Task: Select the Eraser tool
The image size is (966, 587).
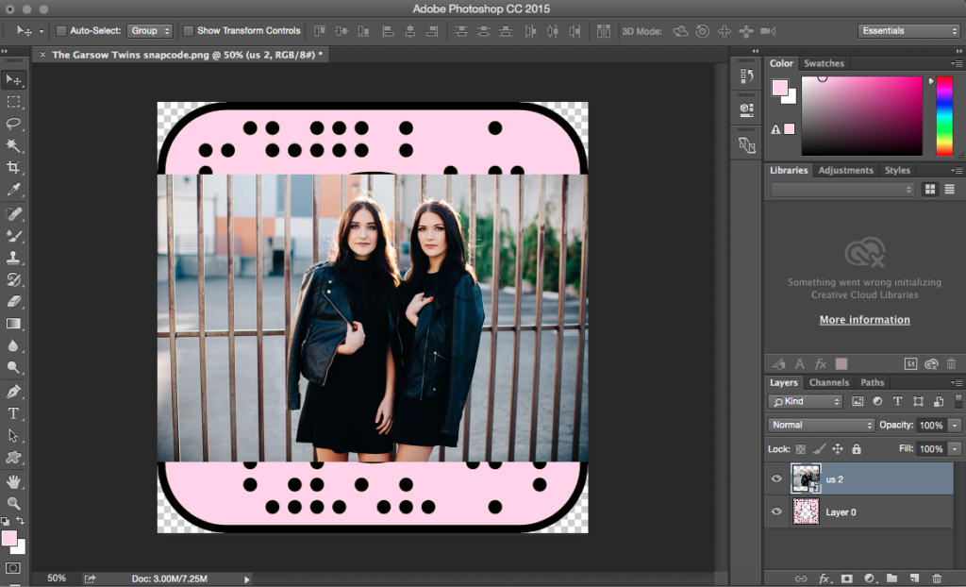Action: click(13, 301)
